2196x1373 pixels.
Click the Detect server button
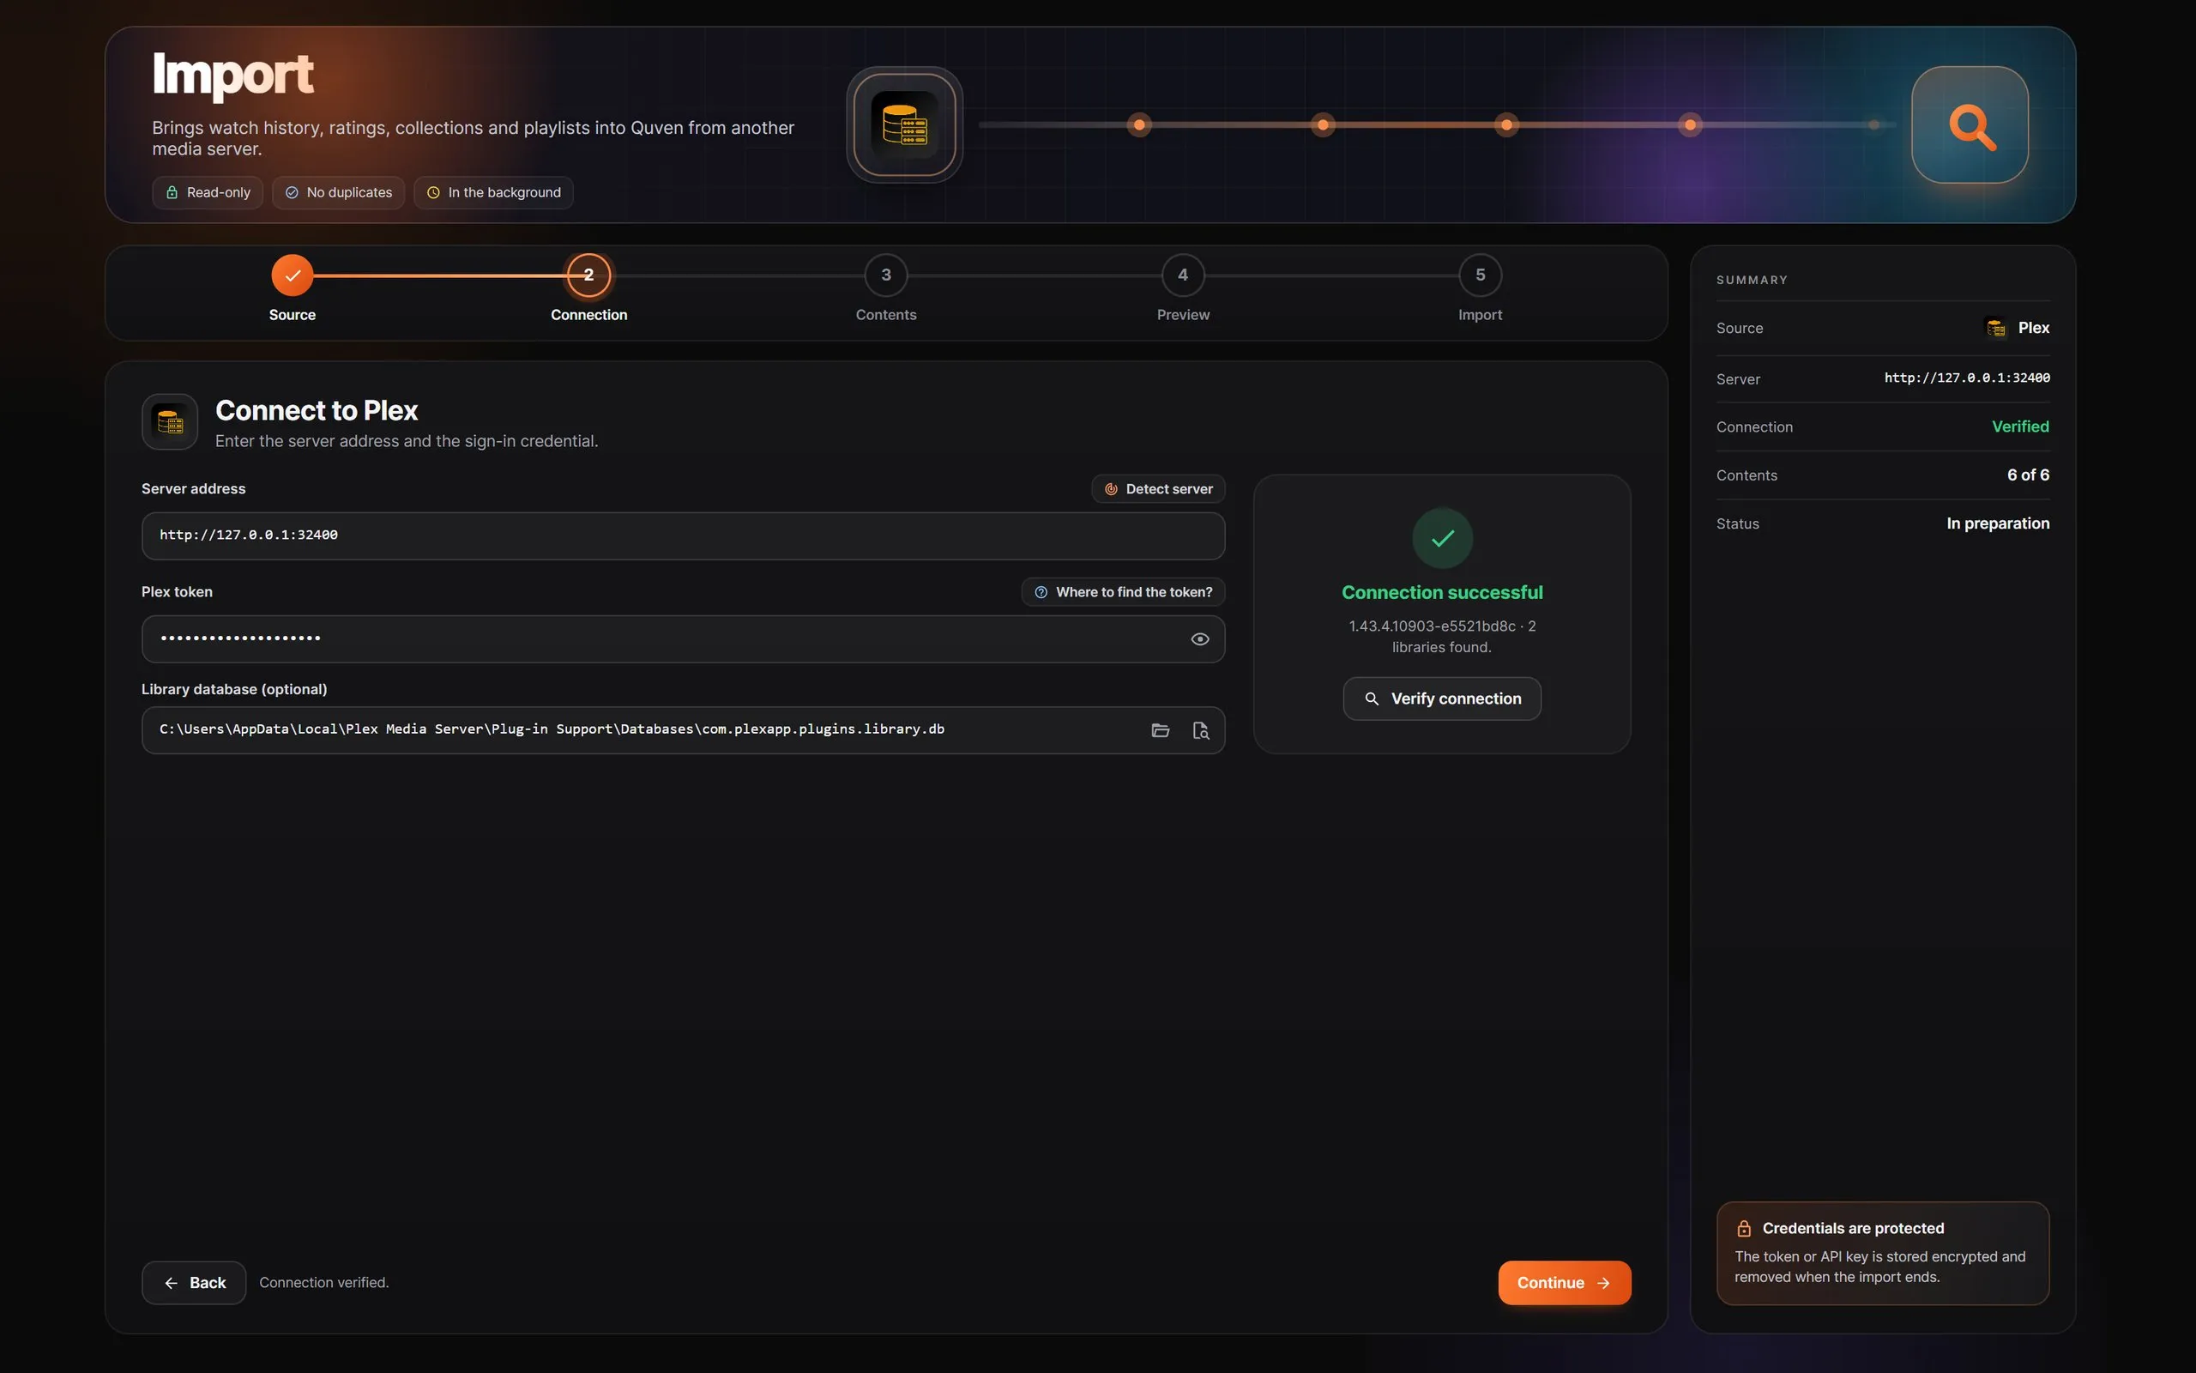[1159, 488]
